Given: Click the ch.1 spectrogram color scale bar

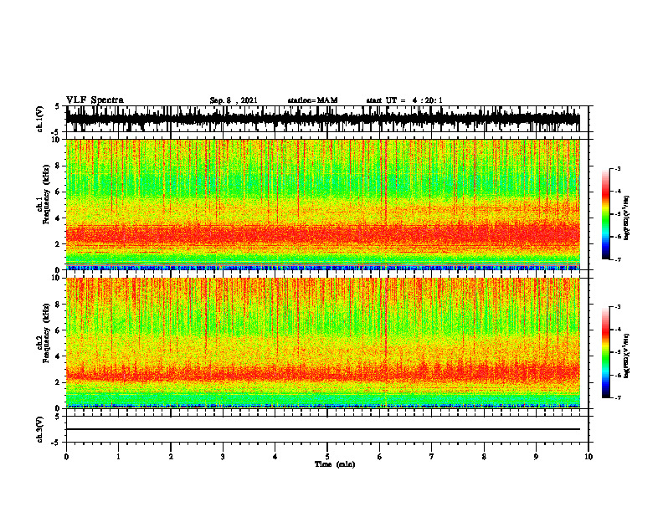Looking at the screenshot, I should coord(606,214).
